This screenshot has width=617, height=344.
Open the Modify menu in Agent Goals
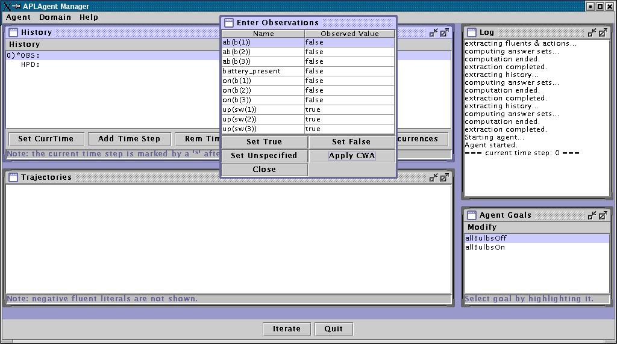coord(482,227)
